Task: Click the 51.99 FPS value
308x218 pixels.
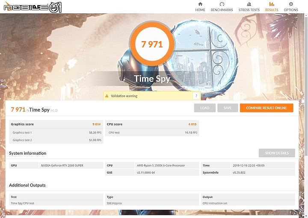Action: pyautogui.click(x=95, y=140)
